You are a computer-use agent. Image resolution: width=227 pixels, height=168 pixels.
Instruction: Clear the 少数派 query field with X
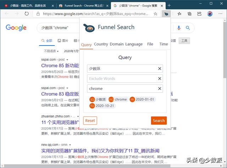pyautogui.click(x=160, y=68)
